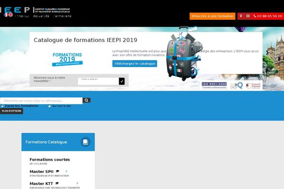Open the Master KTT entry
The height and width of the screenshot is (189, 284).
pyautogui.click(x=41, y=184)
